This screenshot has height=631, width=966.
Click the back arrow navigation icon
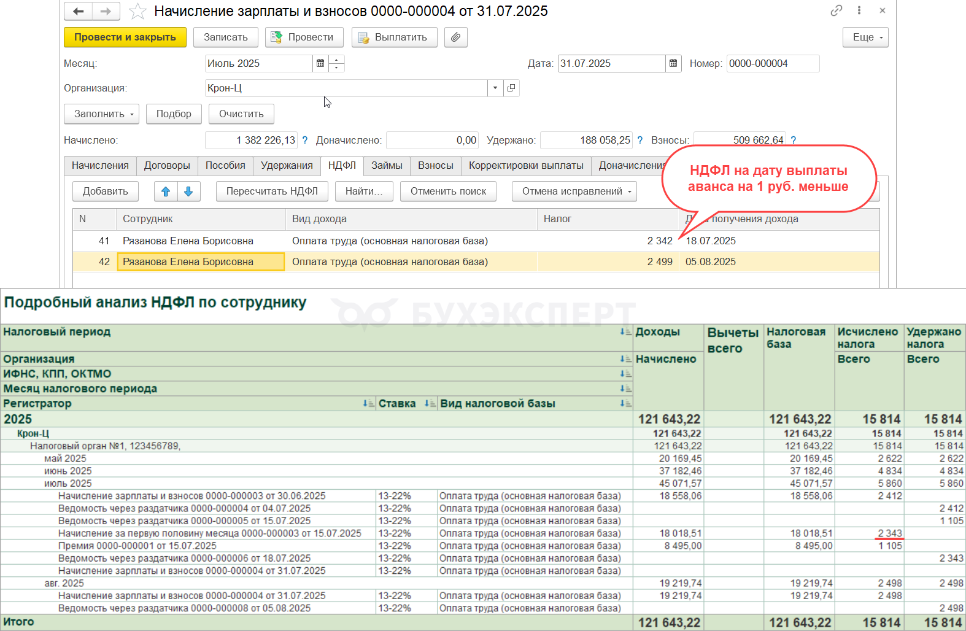[x=78, y=11]
